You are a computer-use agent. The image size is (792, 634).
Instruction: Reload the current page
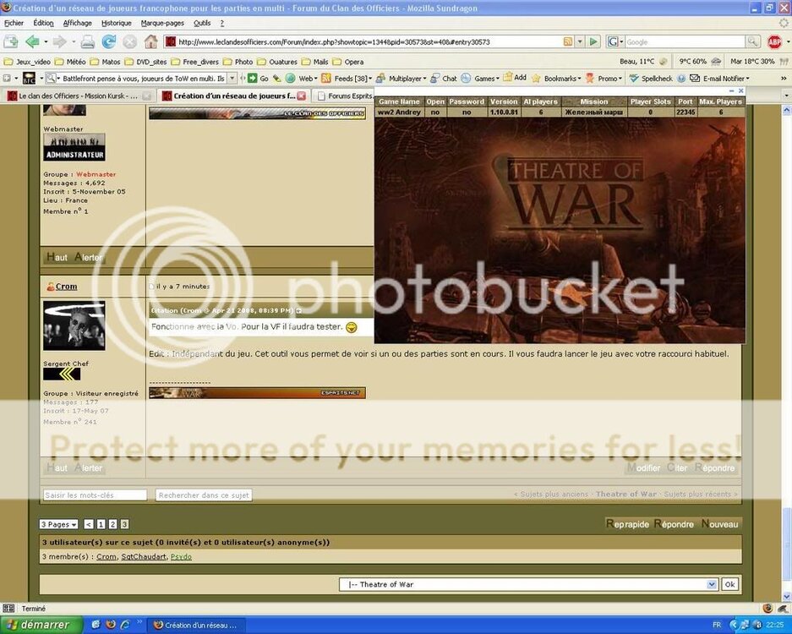click(108, 41)
